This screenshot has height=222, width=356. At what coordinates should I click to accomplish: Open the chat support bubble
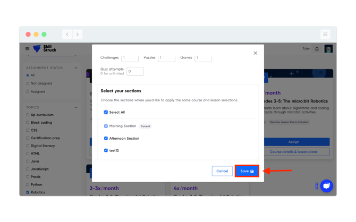click(x=326, y=186)
